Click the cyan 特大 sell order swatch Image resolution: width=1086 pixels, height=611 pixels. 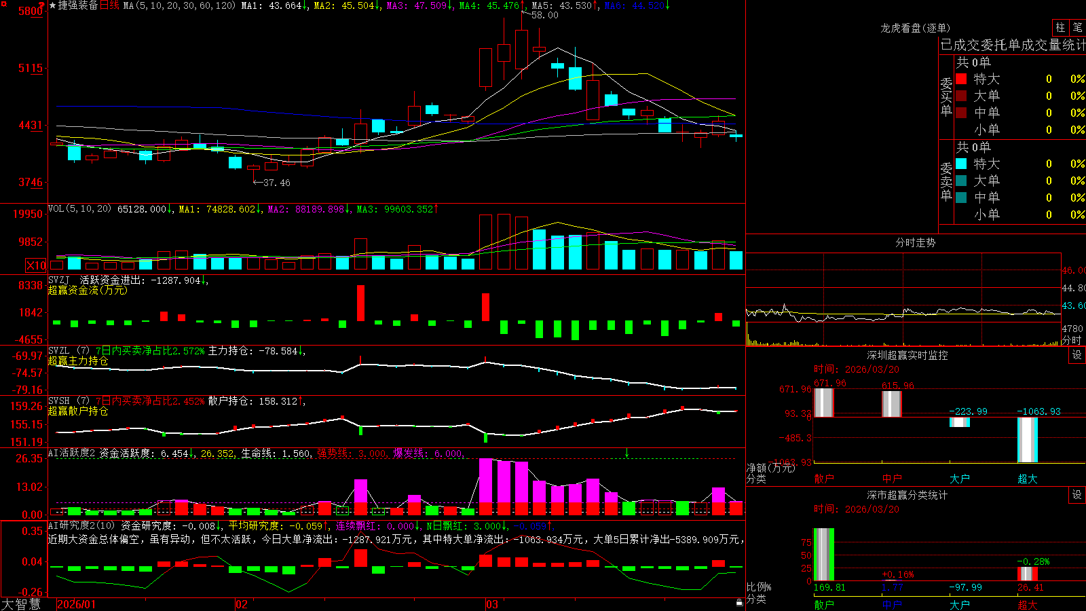[961, 164]
